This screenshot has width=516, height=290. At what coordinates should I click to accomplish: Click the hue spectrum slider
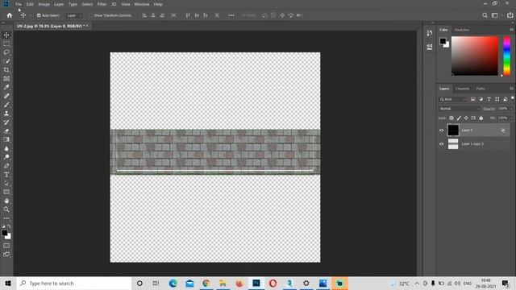point(507,56)
